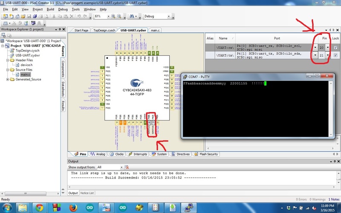The height and width of the screenshot is (213, 341).
Task: Collapse Project 'USB-UART' tree node
Action: click(x=3, y=46)
